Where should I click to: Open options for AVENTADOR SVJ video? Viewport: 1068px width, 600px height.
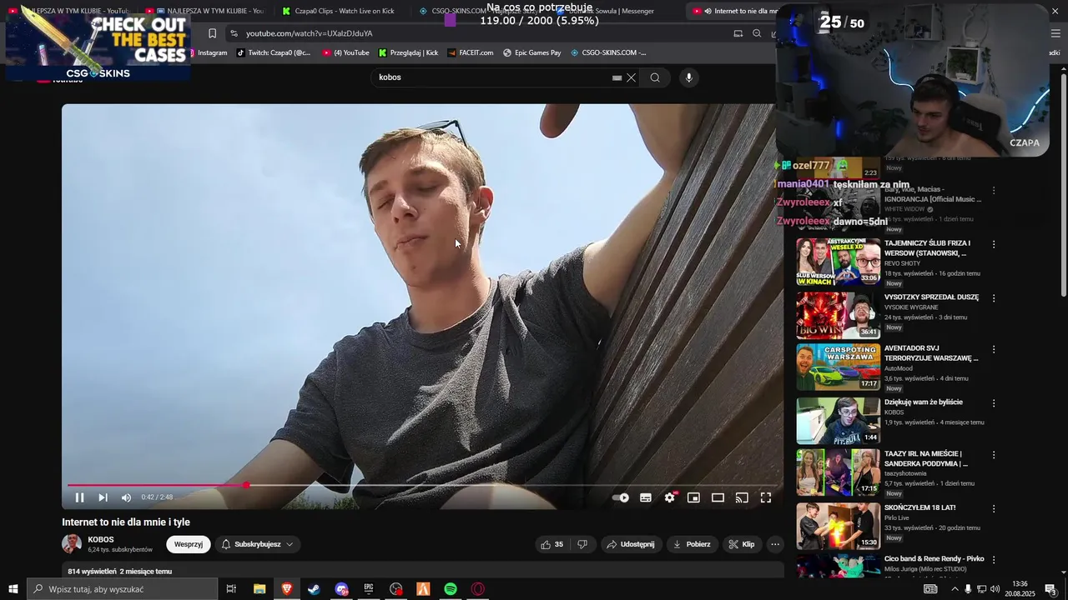tap(994, 350)
